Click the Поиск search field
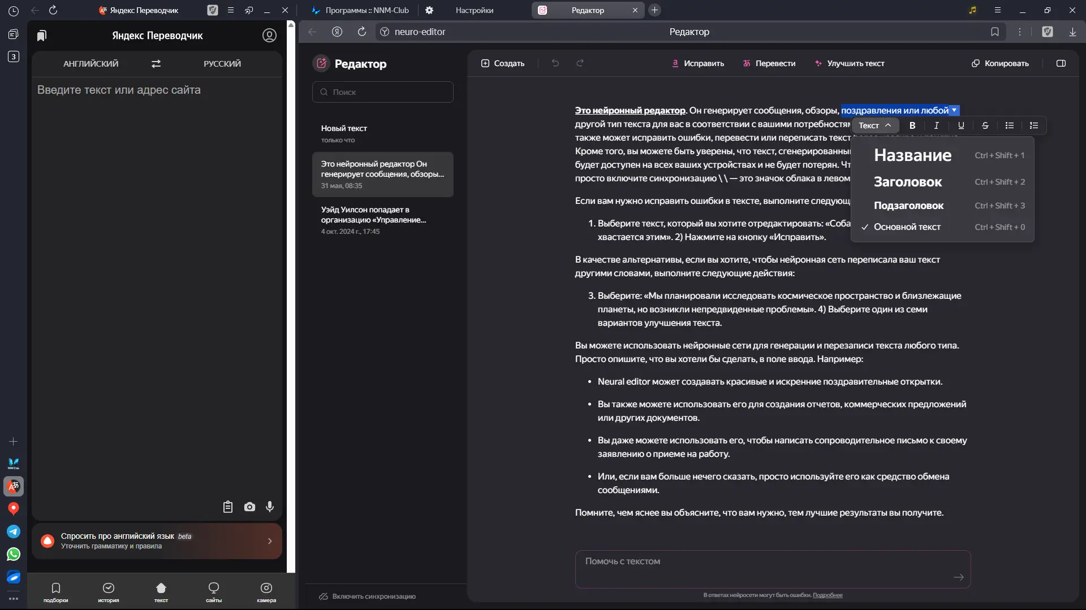The image size is (1086, 610). pyautogui.click(x=383, y=92)
